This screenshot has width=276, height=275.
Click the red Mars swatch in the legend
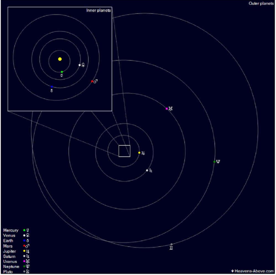(x=24, y=246)
